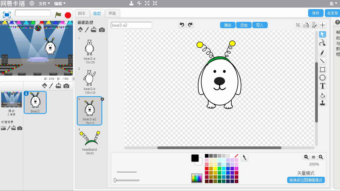
Task: Delete the bear2-a2 costume
Action: coord(102,99)
